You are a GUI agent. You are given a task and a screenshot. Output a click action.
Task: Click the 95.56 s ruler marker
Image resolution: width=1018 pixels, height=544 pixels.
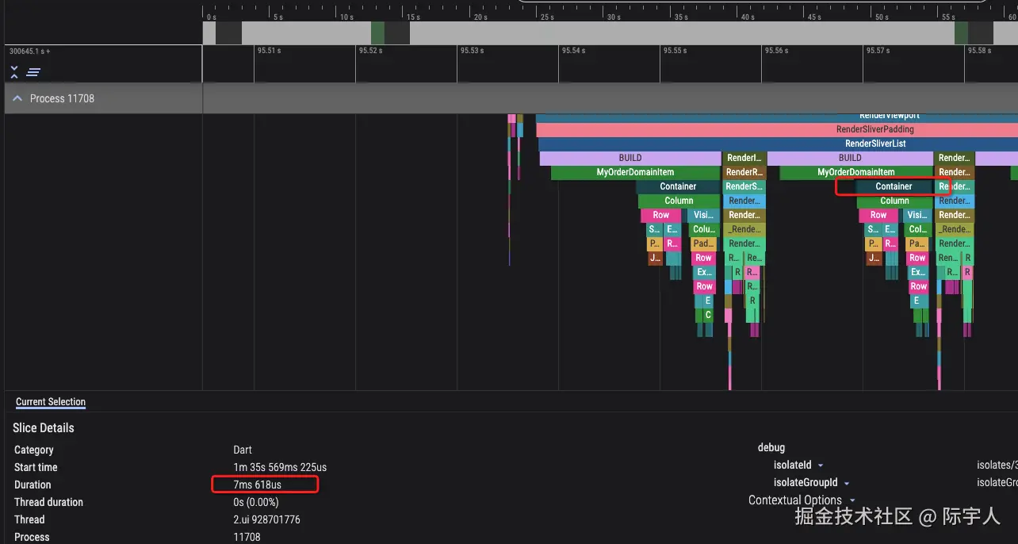click(x=776, y=50)
